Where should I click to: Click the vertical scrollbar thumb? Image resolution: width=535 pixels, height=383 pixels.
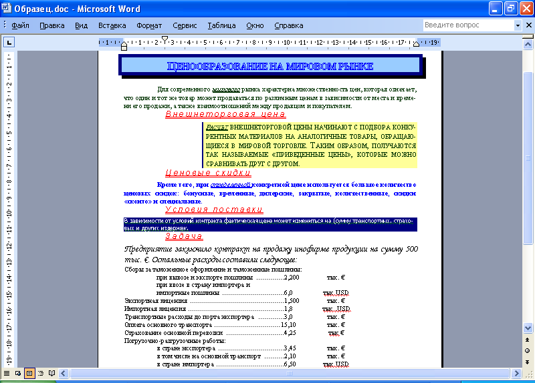[528, 158]
